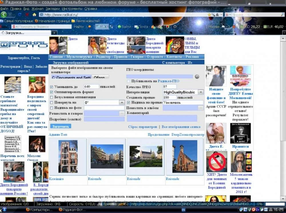This screenshot has width=286, height=213.
Task: Click the gear settings icon in Yandex toolbar
Action: click(x=175, y=27)
